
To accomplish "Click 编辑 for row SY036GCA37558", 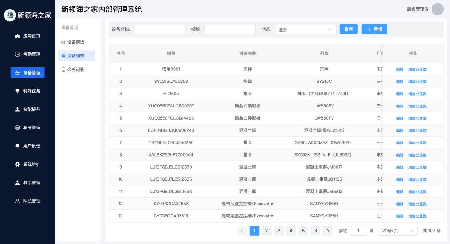I will tap(400, 204).
